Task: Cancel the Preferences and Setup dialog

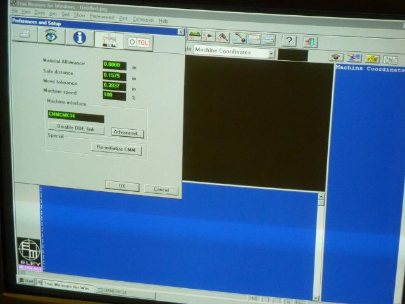Action: click(161, 189)
